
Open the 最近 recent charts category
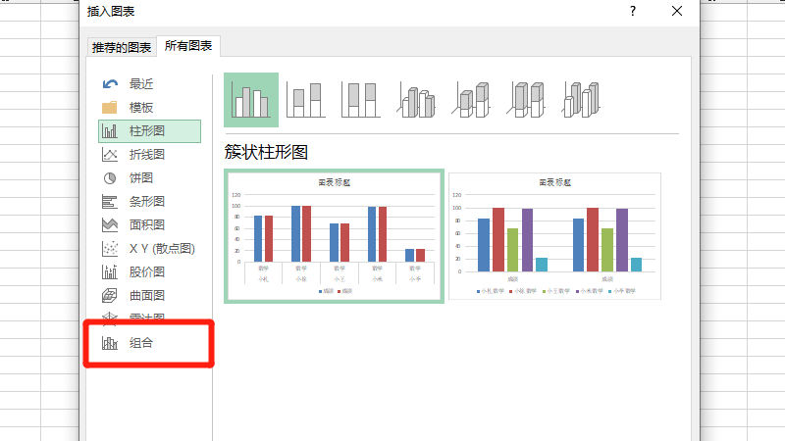140,84
